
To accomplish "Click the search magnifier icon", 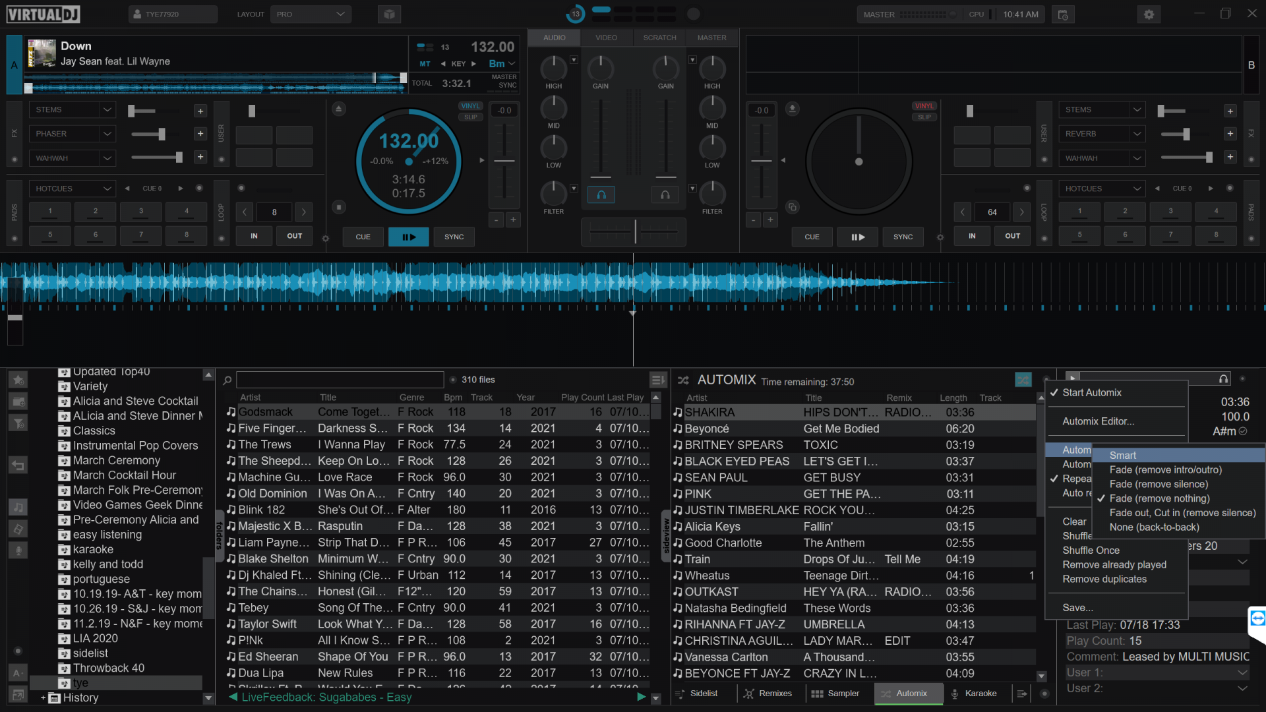I will 227,380.
